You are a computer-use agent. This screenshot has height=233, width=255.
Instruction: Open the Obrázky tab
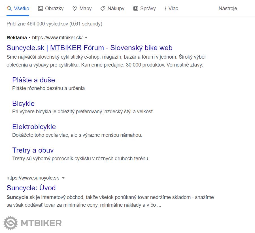[54, 8]
